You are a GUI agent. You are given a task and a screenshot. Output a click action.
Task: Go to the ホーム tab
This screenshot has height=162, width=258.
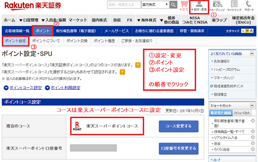pyautogui.click(x=9, y=20)
